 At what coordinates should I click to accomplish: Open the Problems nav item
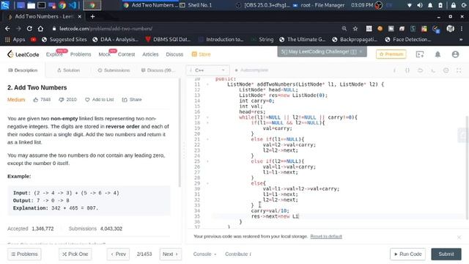tap(81, 54)
